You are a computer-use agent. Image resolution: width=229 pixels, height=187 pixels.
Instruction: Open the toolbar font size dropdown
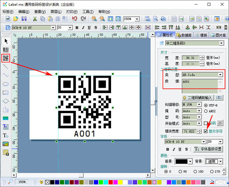point(70,28)
